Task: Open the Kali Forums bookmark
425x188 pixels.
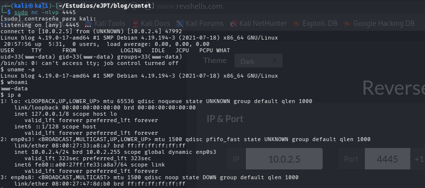Action: tap(200, 23)
